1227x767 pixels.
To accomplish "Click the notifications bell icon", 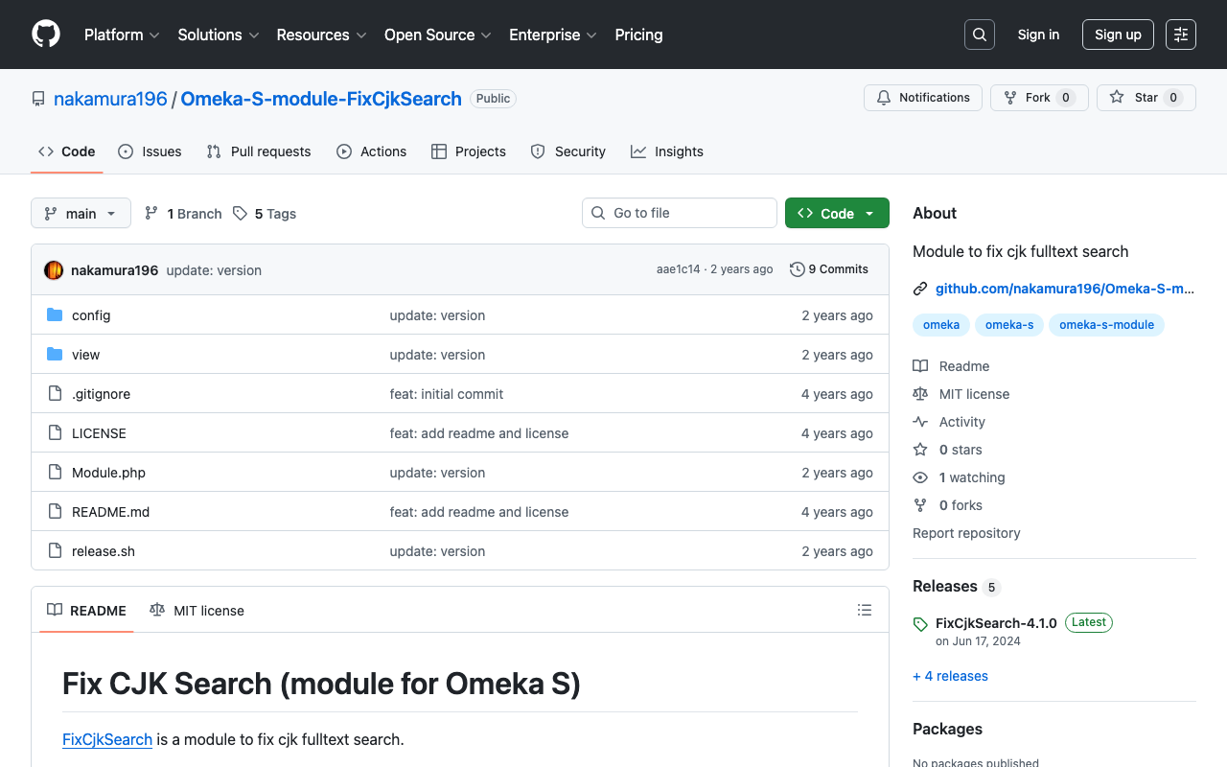I will 883,97.
